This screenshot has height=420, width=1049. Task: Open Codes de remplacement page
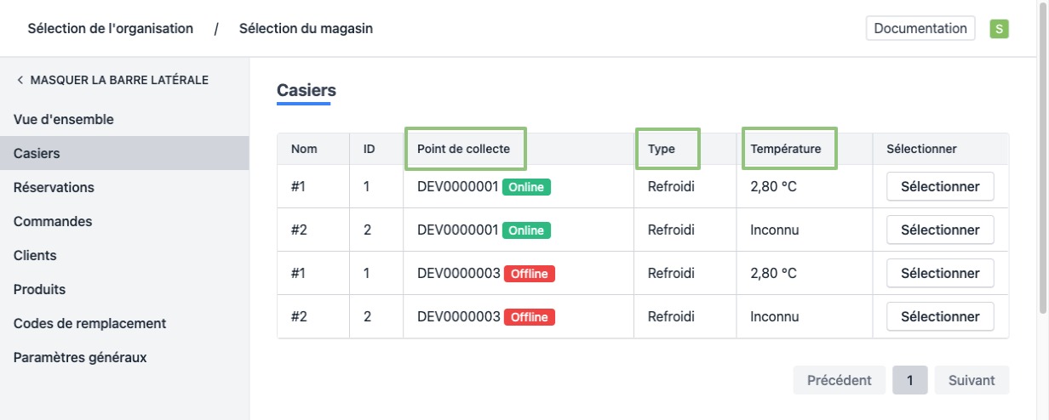(x=89, y=324)
